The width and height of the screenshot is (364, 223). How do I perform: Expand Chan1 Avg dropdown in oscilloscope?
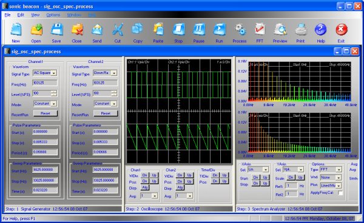[x=155, y=196]
